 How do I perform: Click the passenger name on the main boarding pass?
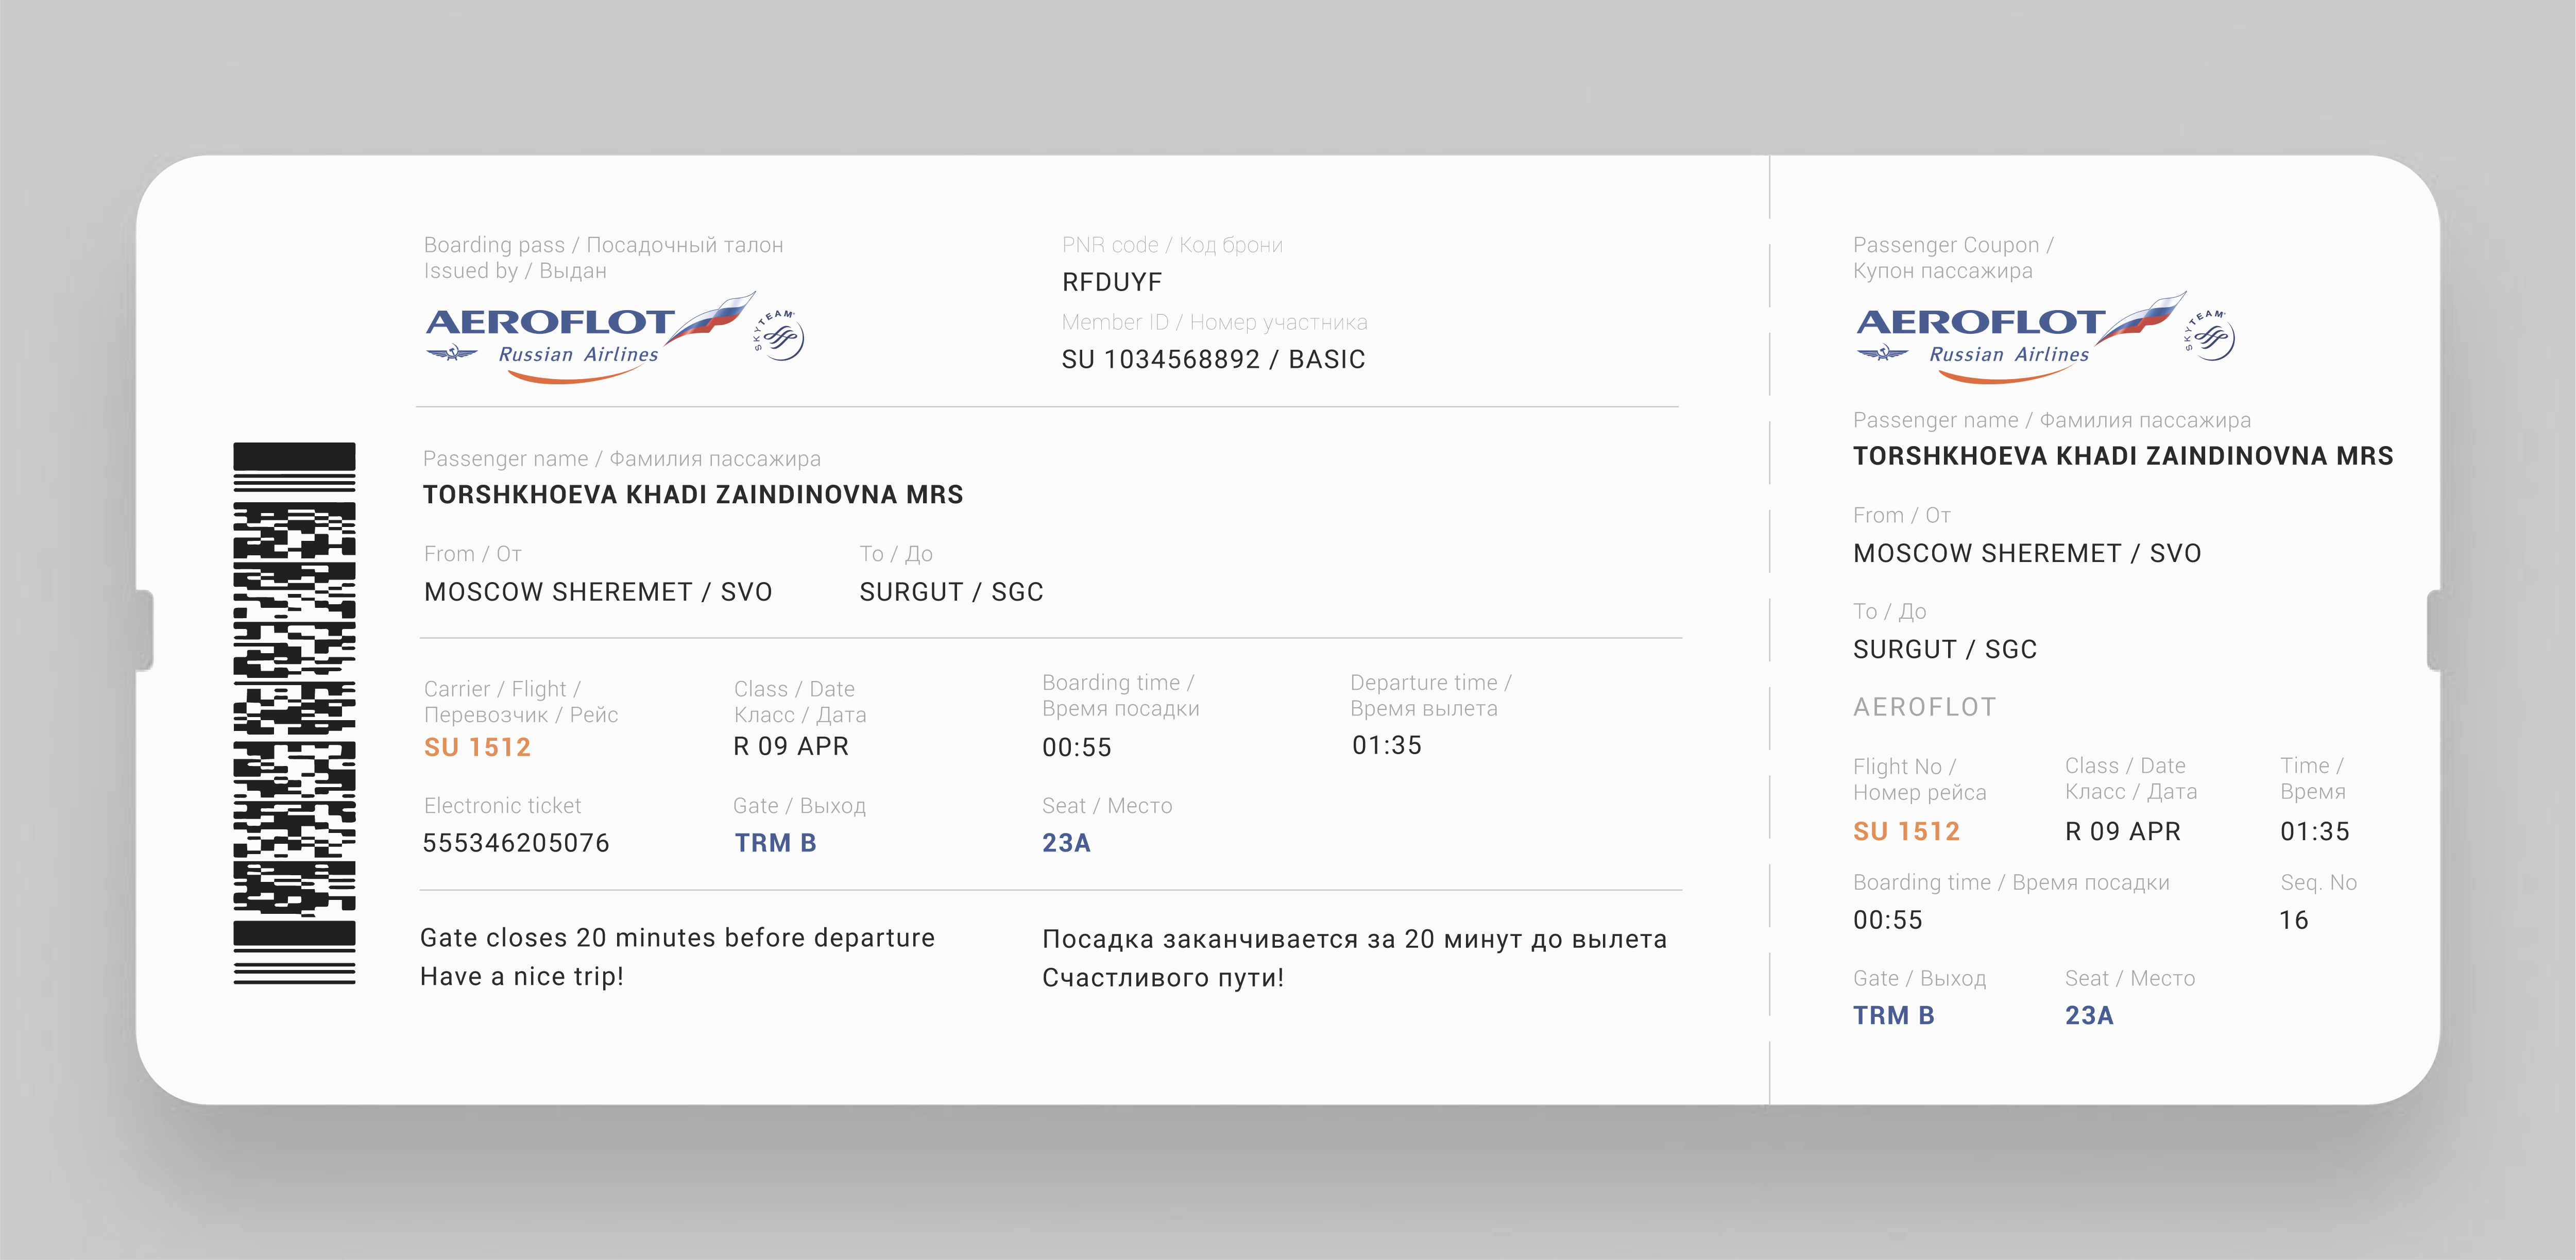(692, 495)
